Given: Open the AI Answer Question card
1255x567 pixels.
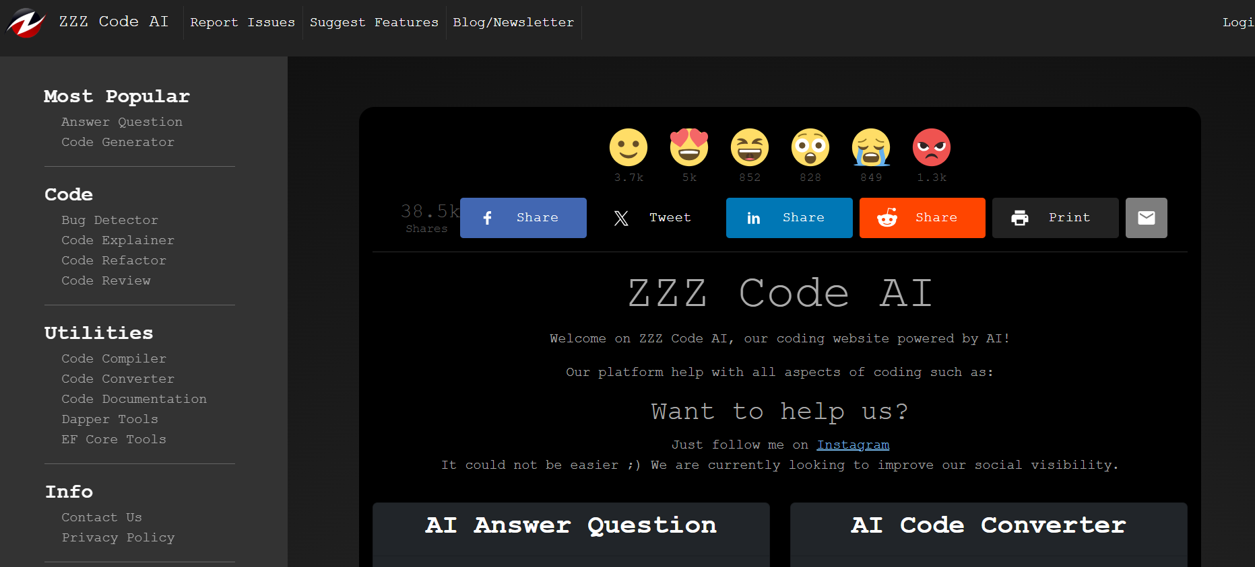Looking at the screenshot, I should [x=571, y=525].
